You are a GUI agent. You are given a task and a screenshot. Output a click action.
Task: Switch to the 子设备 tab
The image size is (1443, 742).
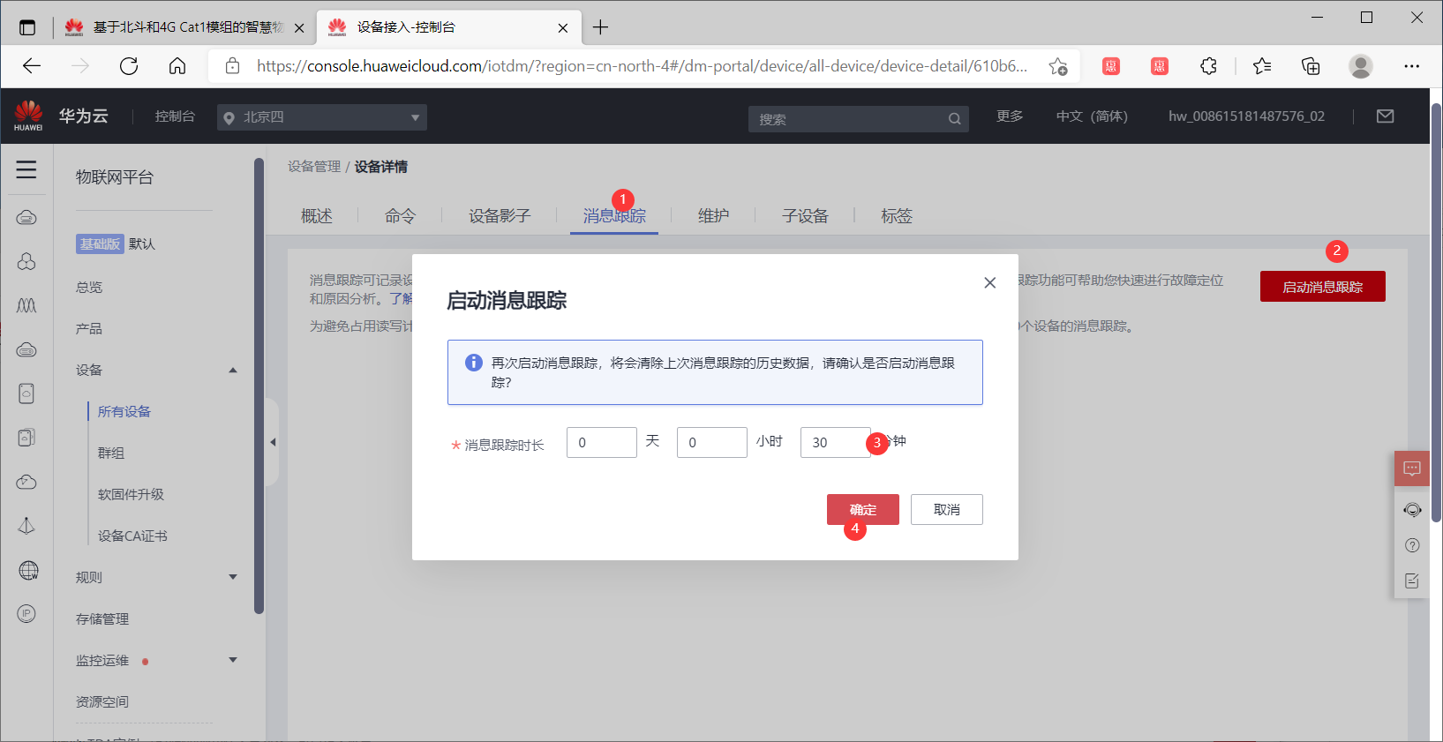(x=806, y=216)
